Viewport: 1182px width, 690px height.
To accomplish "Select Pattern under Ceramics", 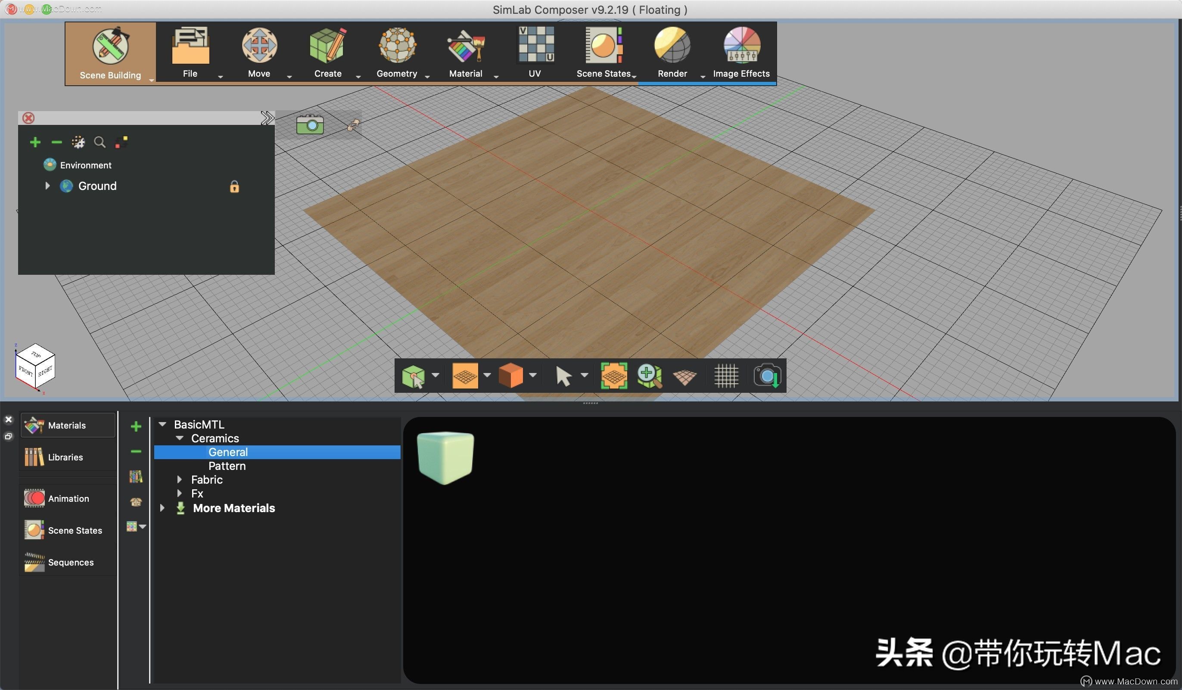I will [227, 466].
